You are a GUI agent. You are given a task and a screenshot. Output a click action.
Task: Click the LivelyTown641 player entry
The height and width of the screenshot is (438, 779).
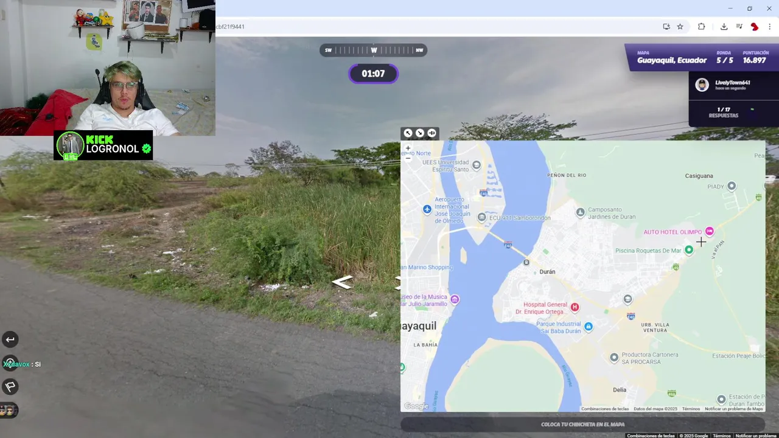tap(733, 85)
